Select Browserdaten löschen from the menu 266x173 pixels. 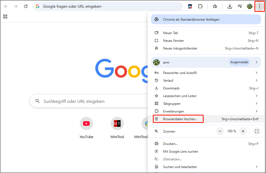(x=178, y=119)
